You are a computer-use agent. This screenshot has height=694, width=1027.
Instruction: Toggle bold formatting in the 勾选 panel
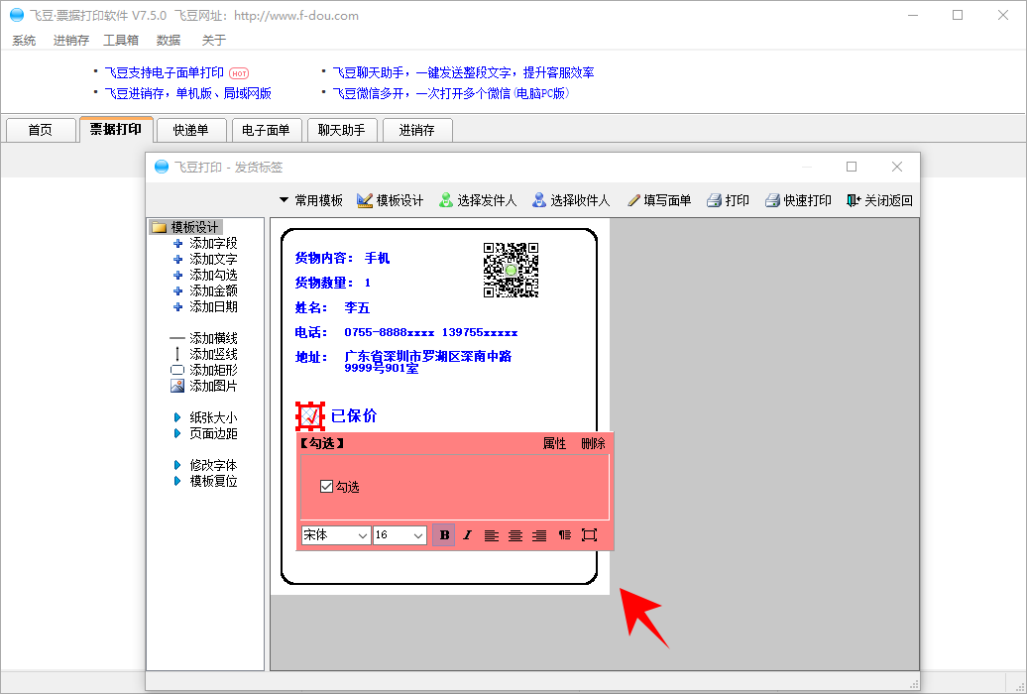point(444,535)
